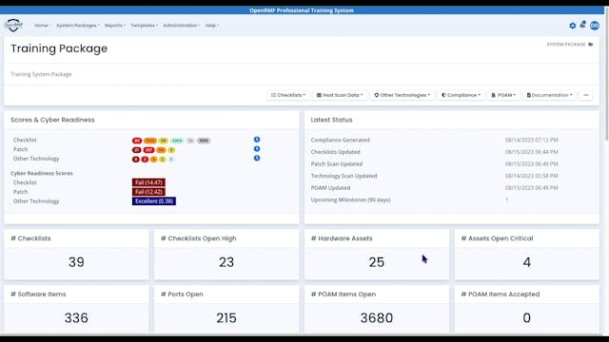Screen dimensions: 609x342
Task: Click the Fail (14.47) checklist readiness score
Action: point(148,182)
